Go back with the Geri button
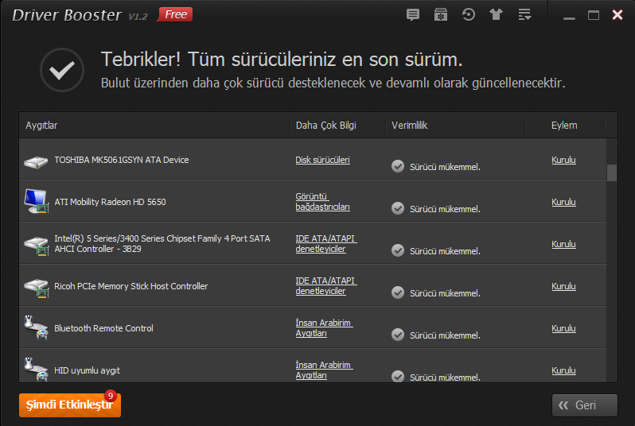The width and height of the screenshot is (635, 426). click(x=584, y=405)
